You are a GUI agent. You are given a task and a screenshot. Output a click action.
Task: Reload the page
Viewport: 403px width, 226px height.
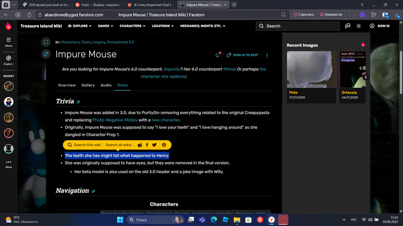[29, 15]
